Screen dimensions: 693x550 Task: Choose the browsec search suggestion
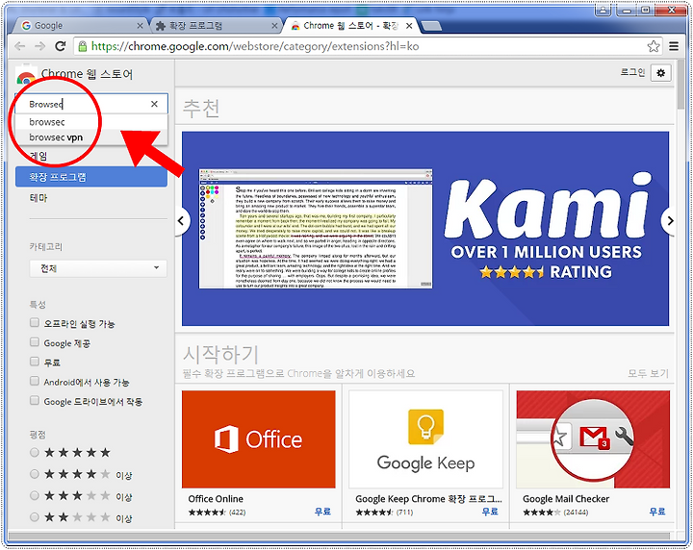[91, 121]
